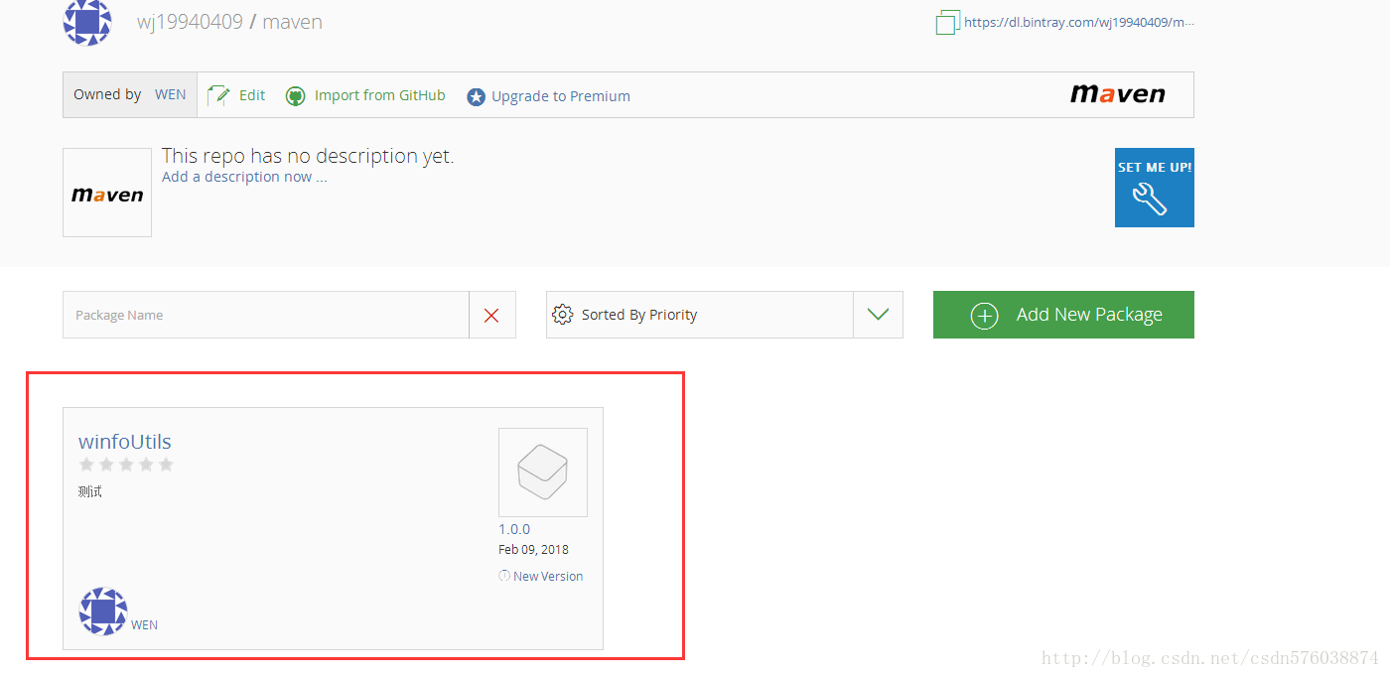Select Import from GitHub
Image resolution: width=1390 pixels, height=678 pixels.
(x=379, y=95)
